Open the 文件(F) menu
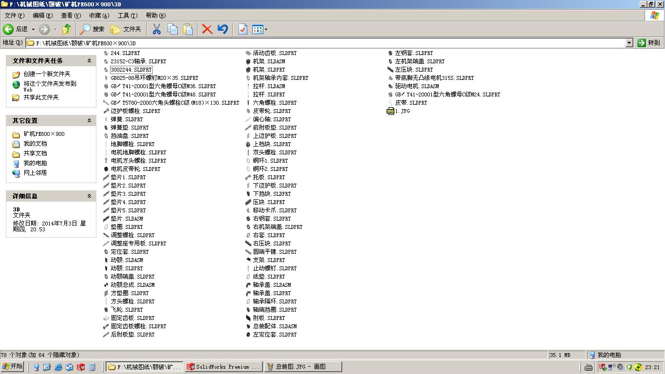The image size is (665, 374). 14,16
